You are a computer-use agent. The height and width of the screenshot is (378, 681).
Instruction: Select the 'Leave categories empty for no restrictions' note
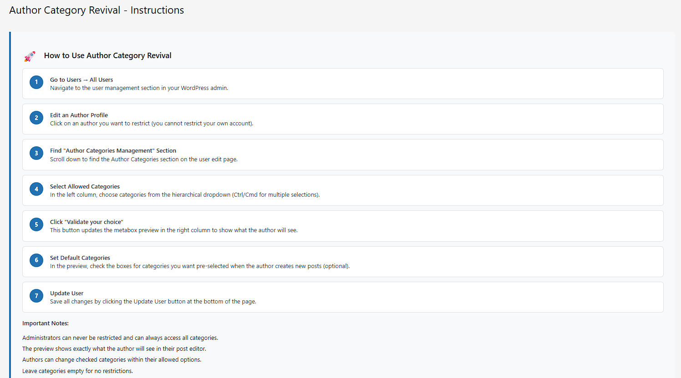[x=77, y=371]
